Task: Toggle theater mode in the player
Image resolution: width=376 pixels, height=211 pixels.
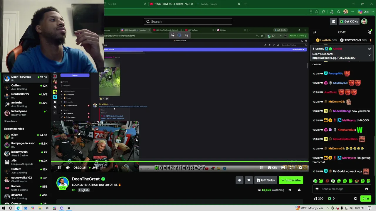Action: pos(283,168)
